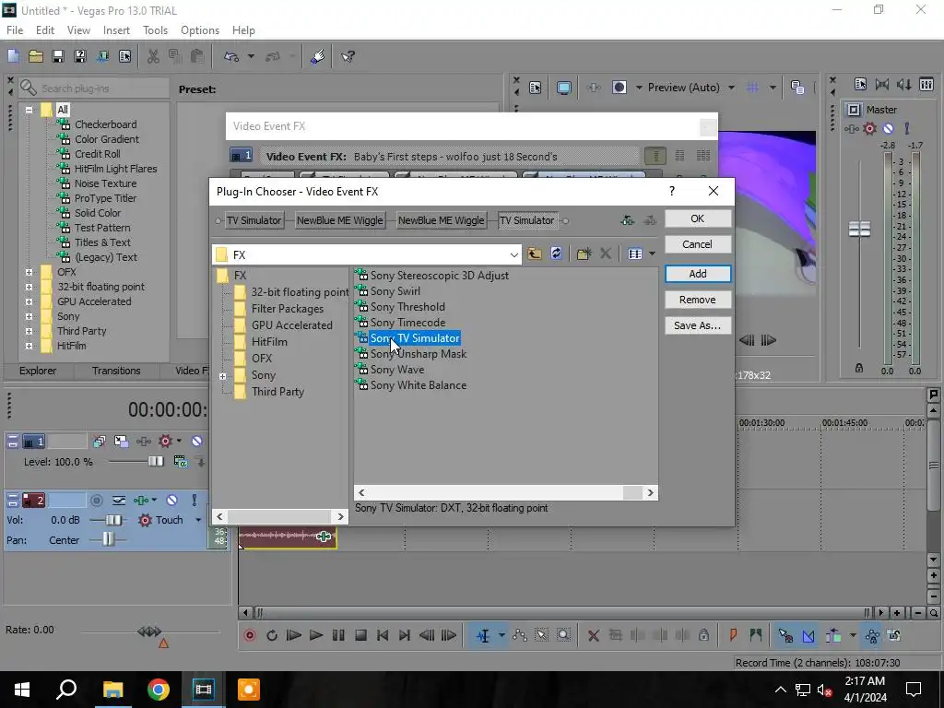
Task: Insert a marker with the orange marker icon
Action: [733, 635]
